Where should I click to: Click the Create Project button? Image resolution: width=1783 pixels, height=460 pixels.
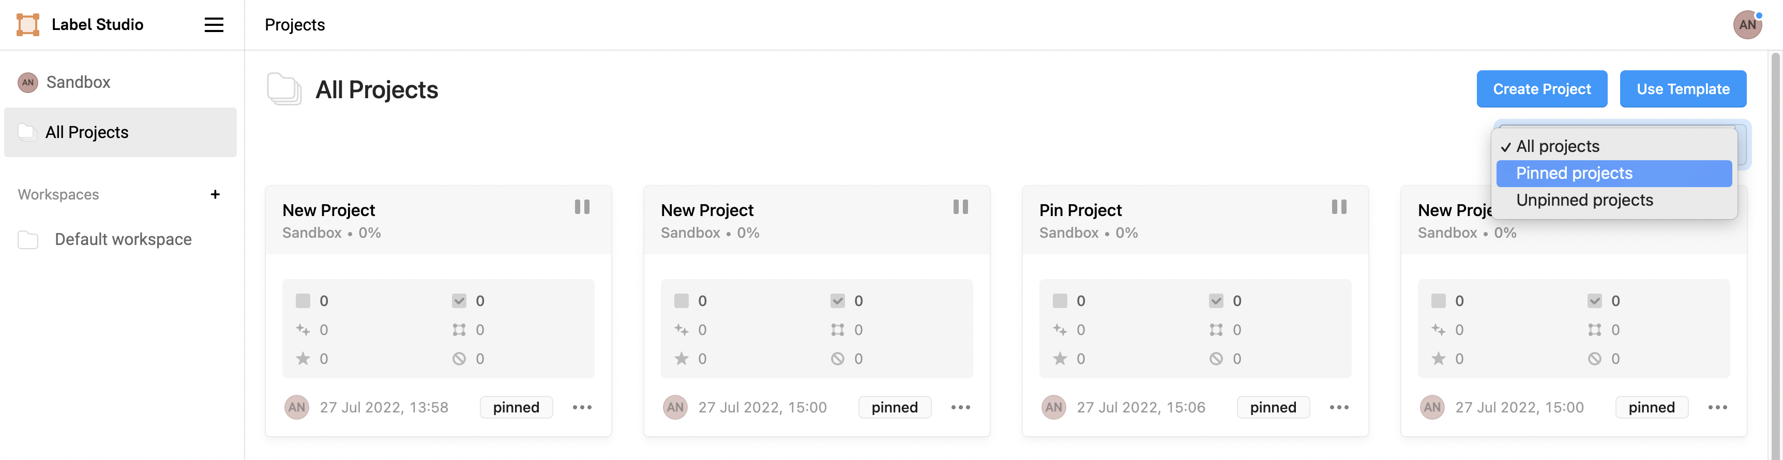1542,89
